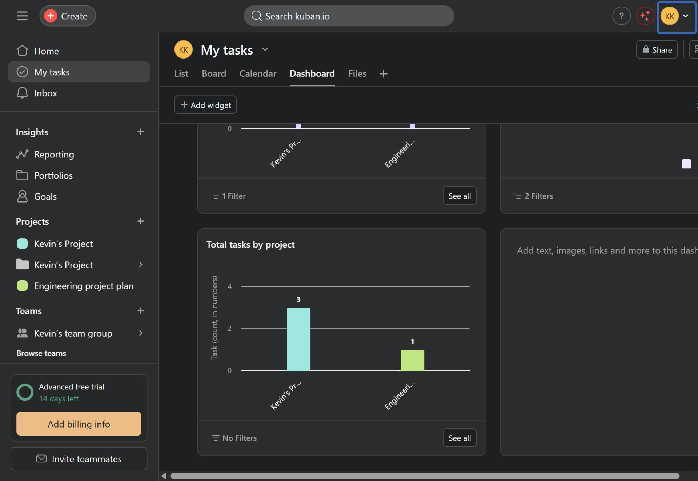Click the Inbox bell icon
698x481 pixels.
point(22,93)
